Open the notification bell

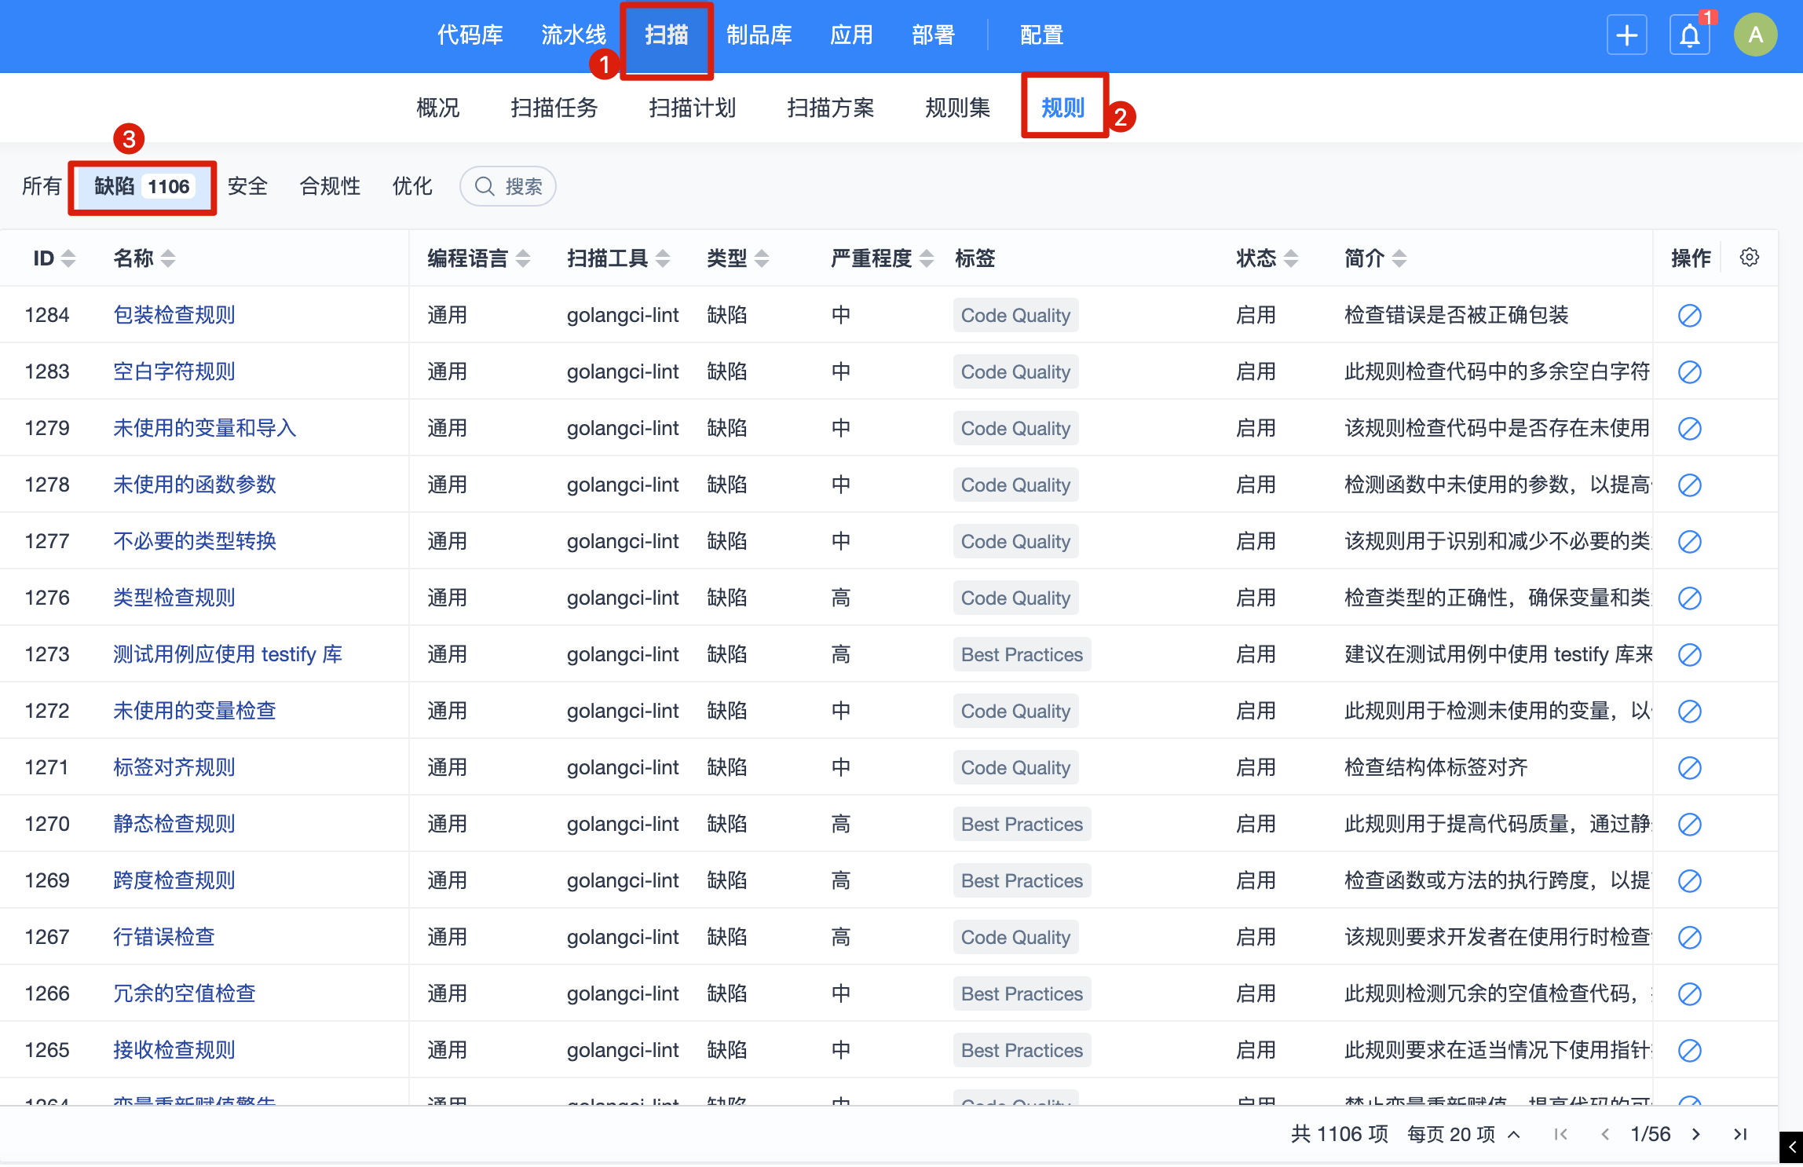[1689, 35]
